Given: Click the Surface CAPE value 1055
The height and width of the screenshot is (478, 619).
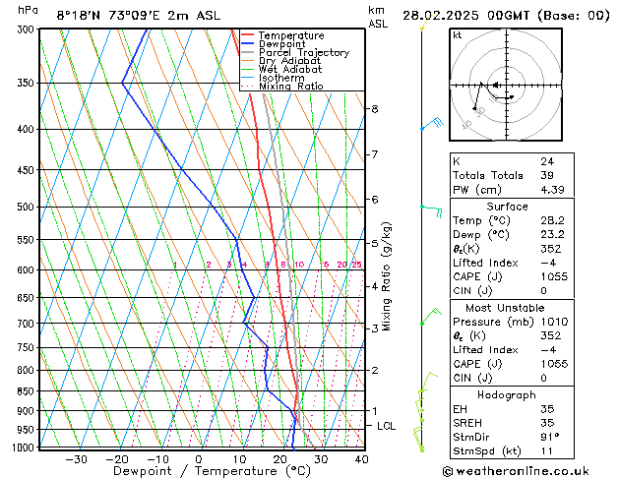Looking at the screenshot, I should point(554,276).
